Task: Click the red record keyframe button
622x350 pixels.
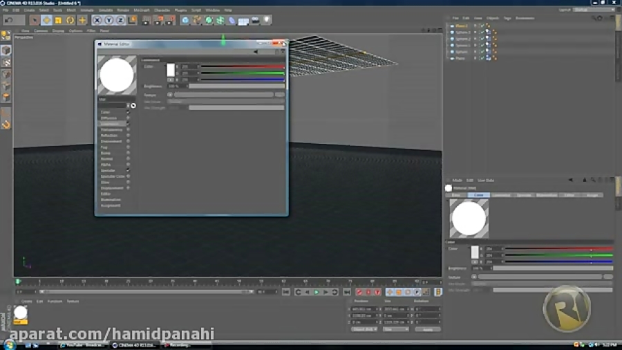Action: click(x=359, y=292)
